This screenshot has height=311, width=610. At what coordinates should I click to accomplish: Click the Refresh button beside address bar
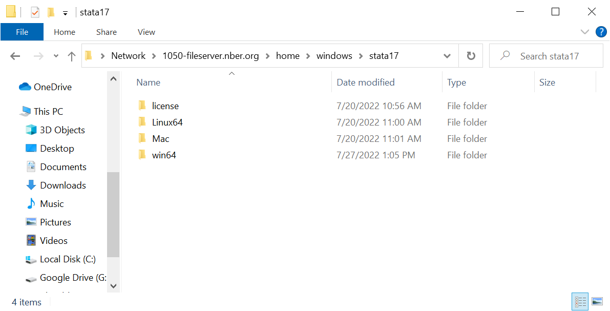471,56
